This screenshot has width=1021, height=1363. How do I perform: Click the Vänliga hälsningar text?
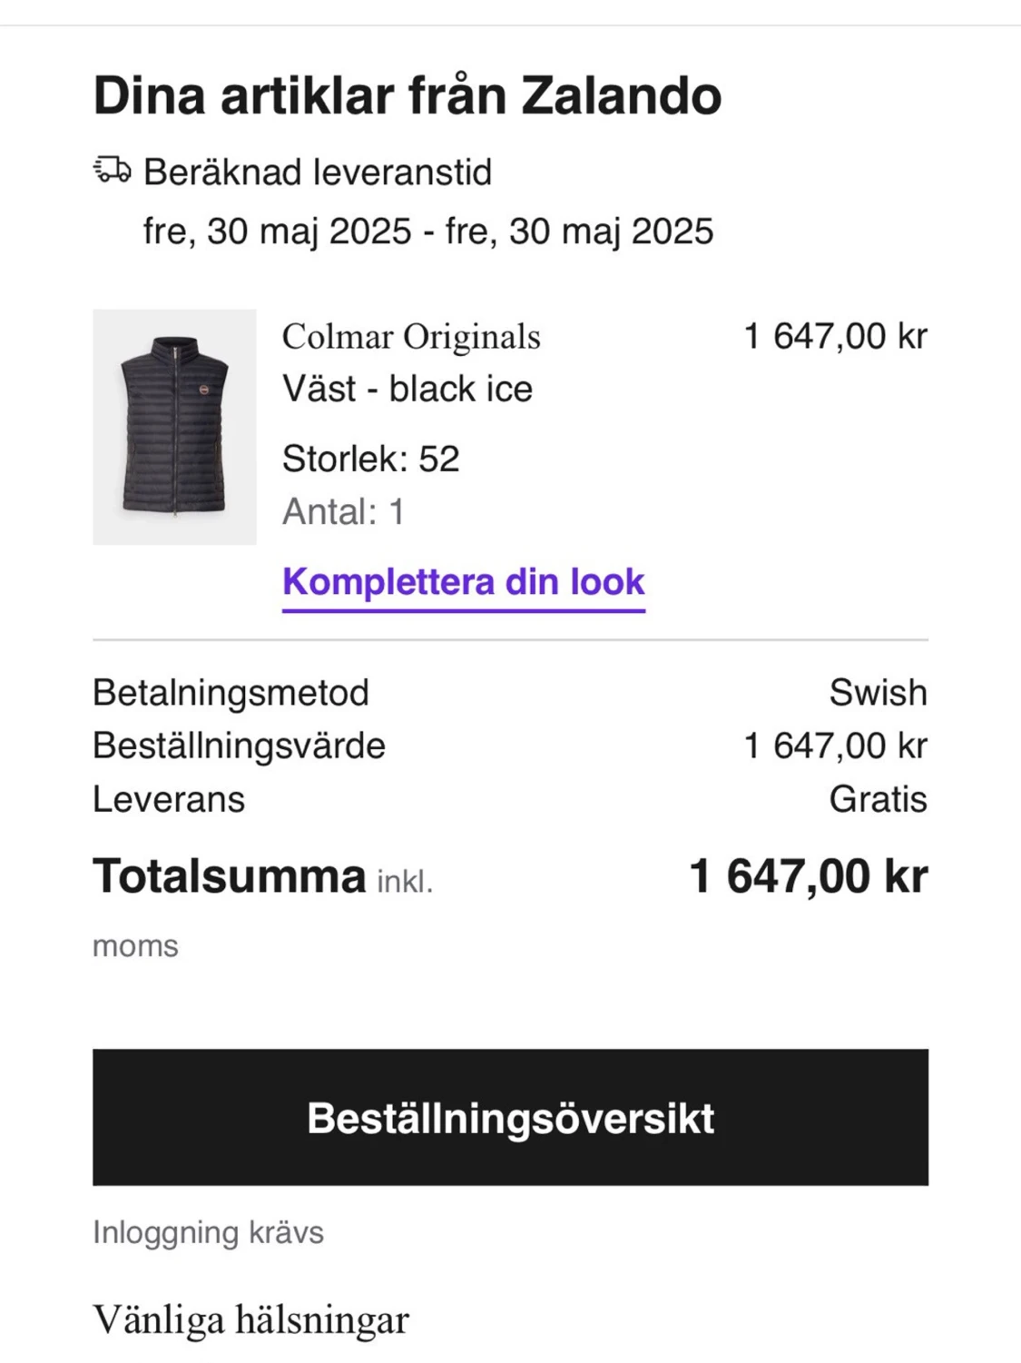250,1319
